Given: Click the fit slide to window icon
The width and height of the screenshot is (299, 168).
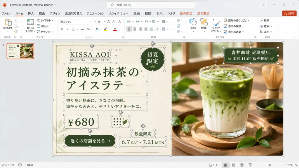Looking at the screenshot, I should 296,165.
